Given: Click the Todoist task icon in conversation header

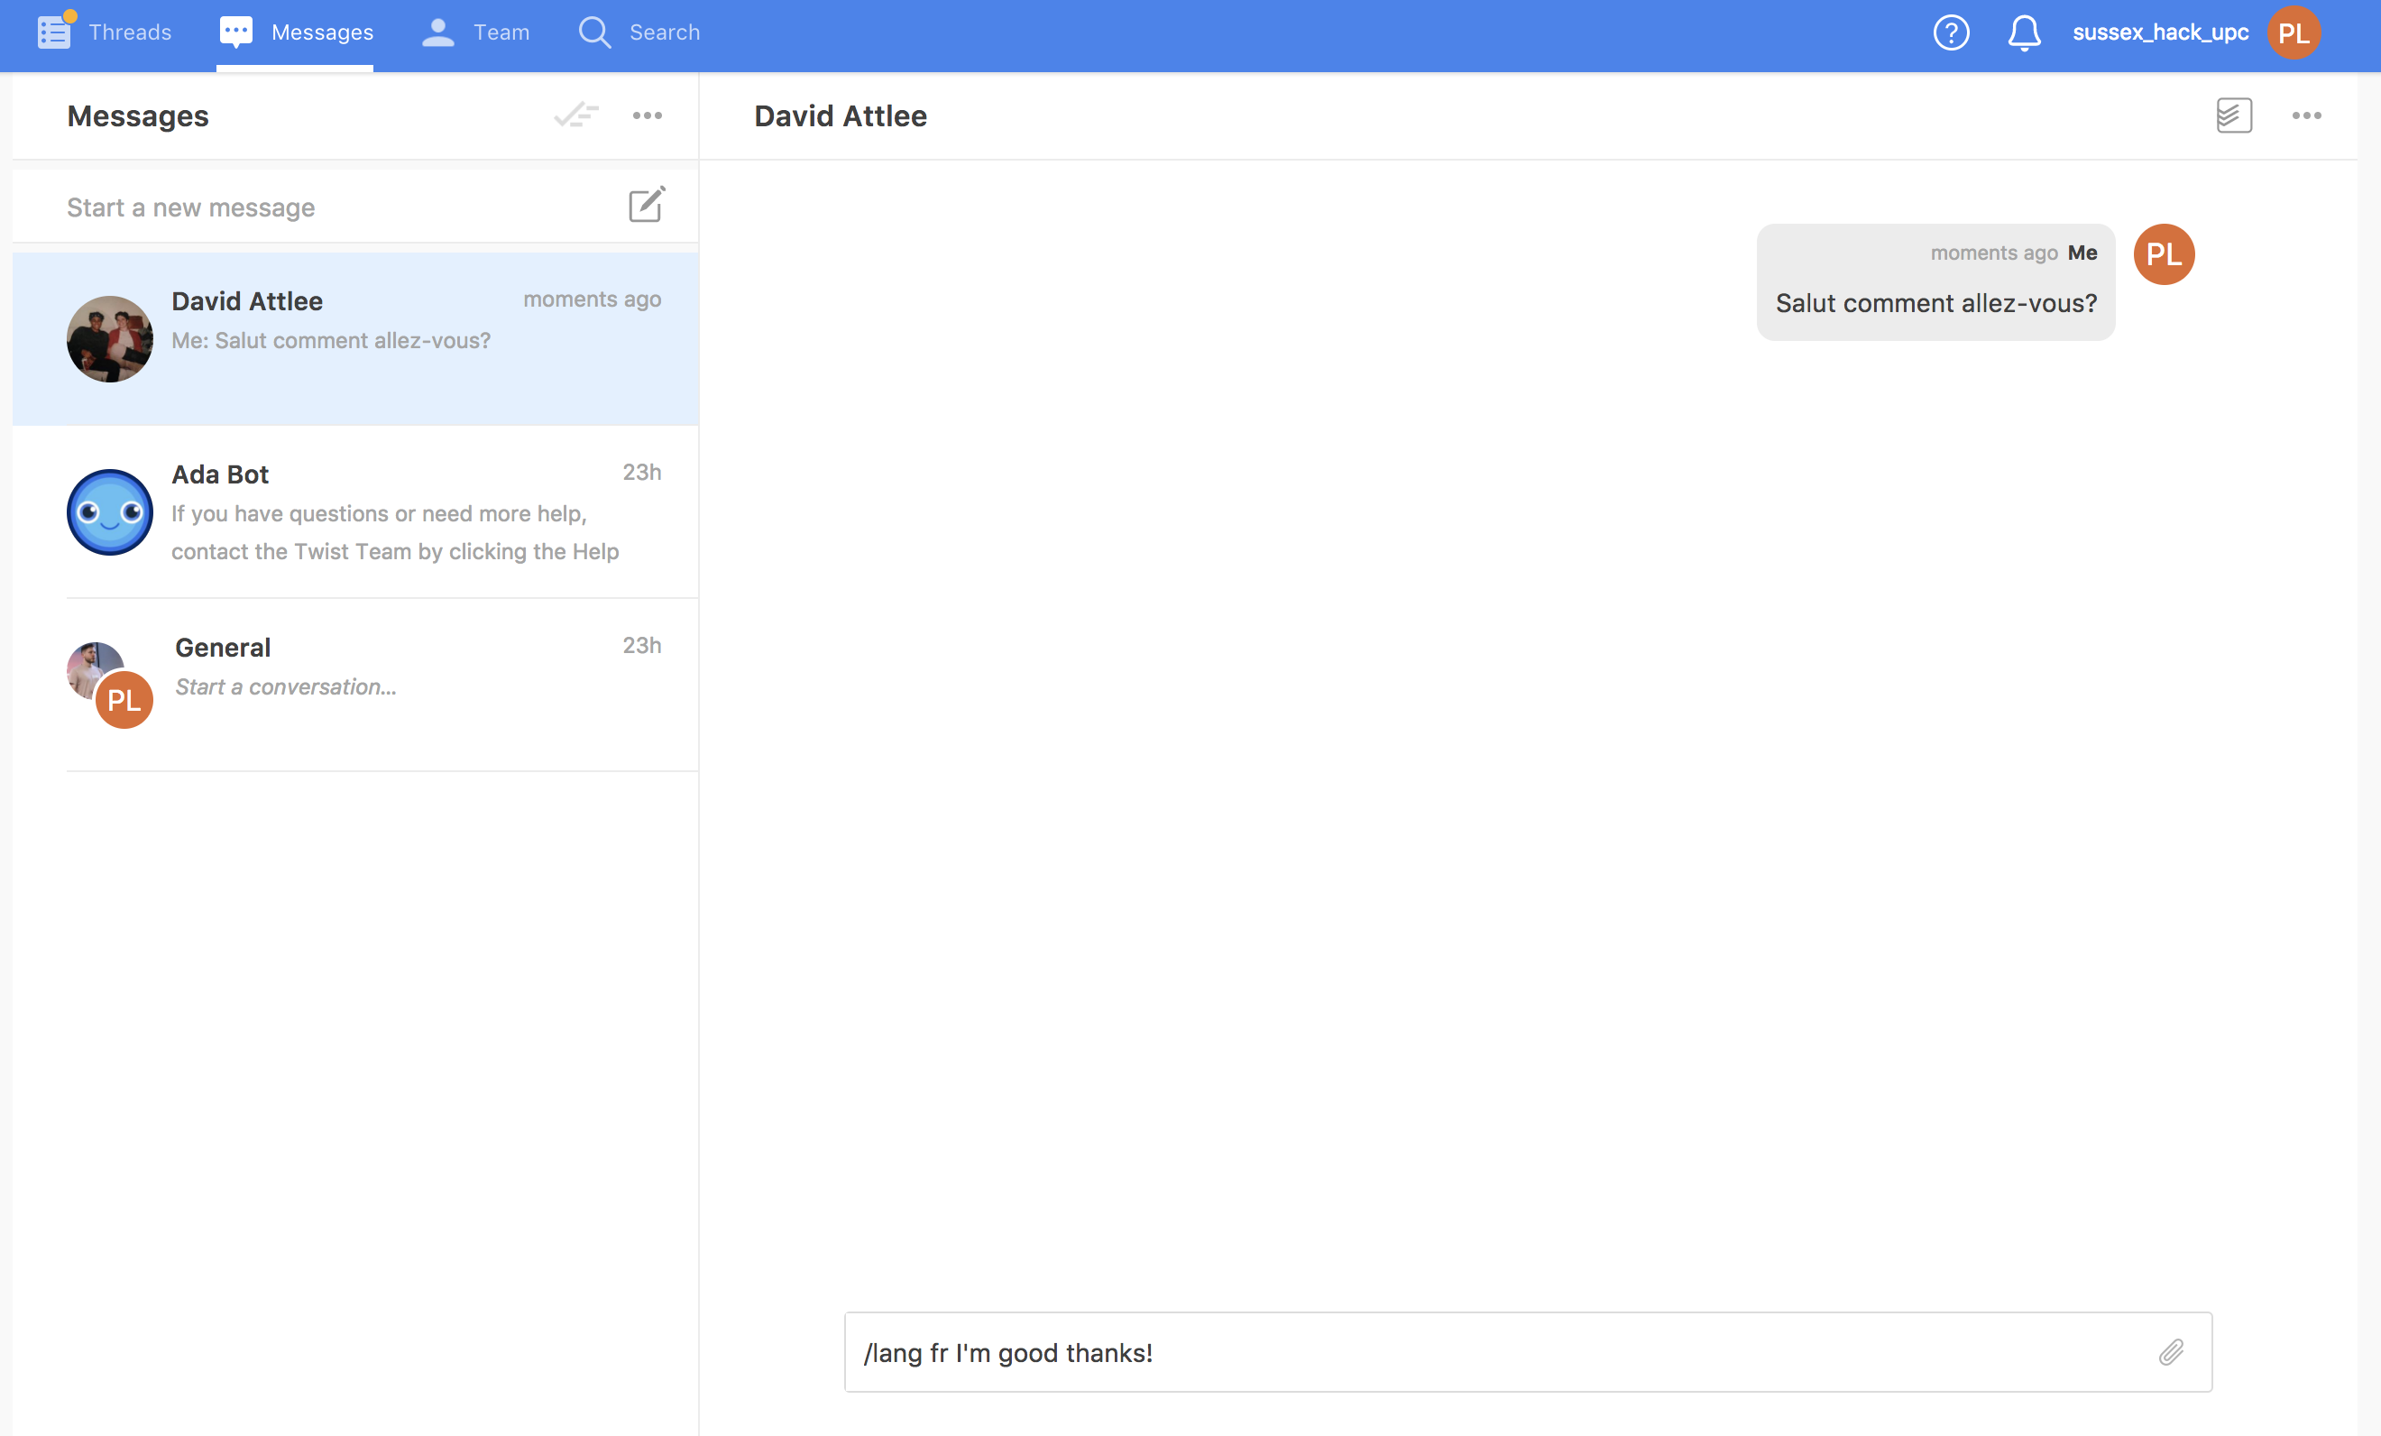Looking at the screenshot, I should [2233, 115].
